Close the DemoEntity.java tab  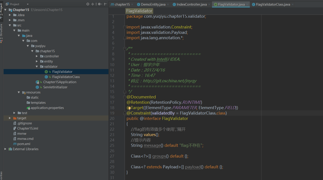pyautogui.click(x=168, y=4)
